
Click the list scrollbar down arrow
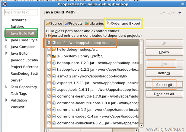[141, 125]
